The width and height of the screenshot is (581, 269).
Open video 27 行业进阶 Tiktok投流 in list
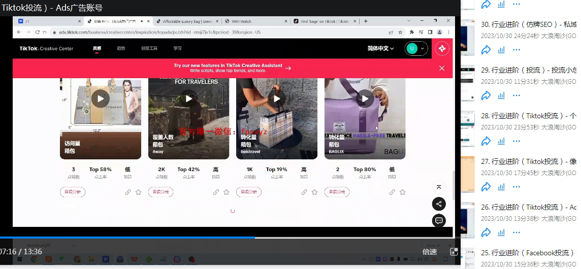pos(529,161)
